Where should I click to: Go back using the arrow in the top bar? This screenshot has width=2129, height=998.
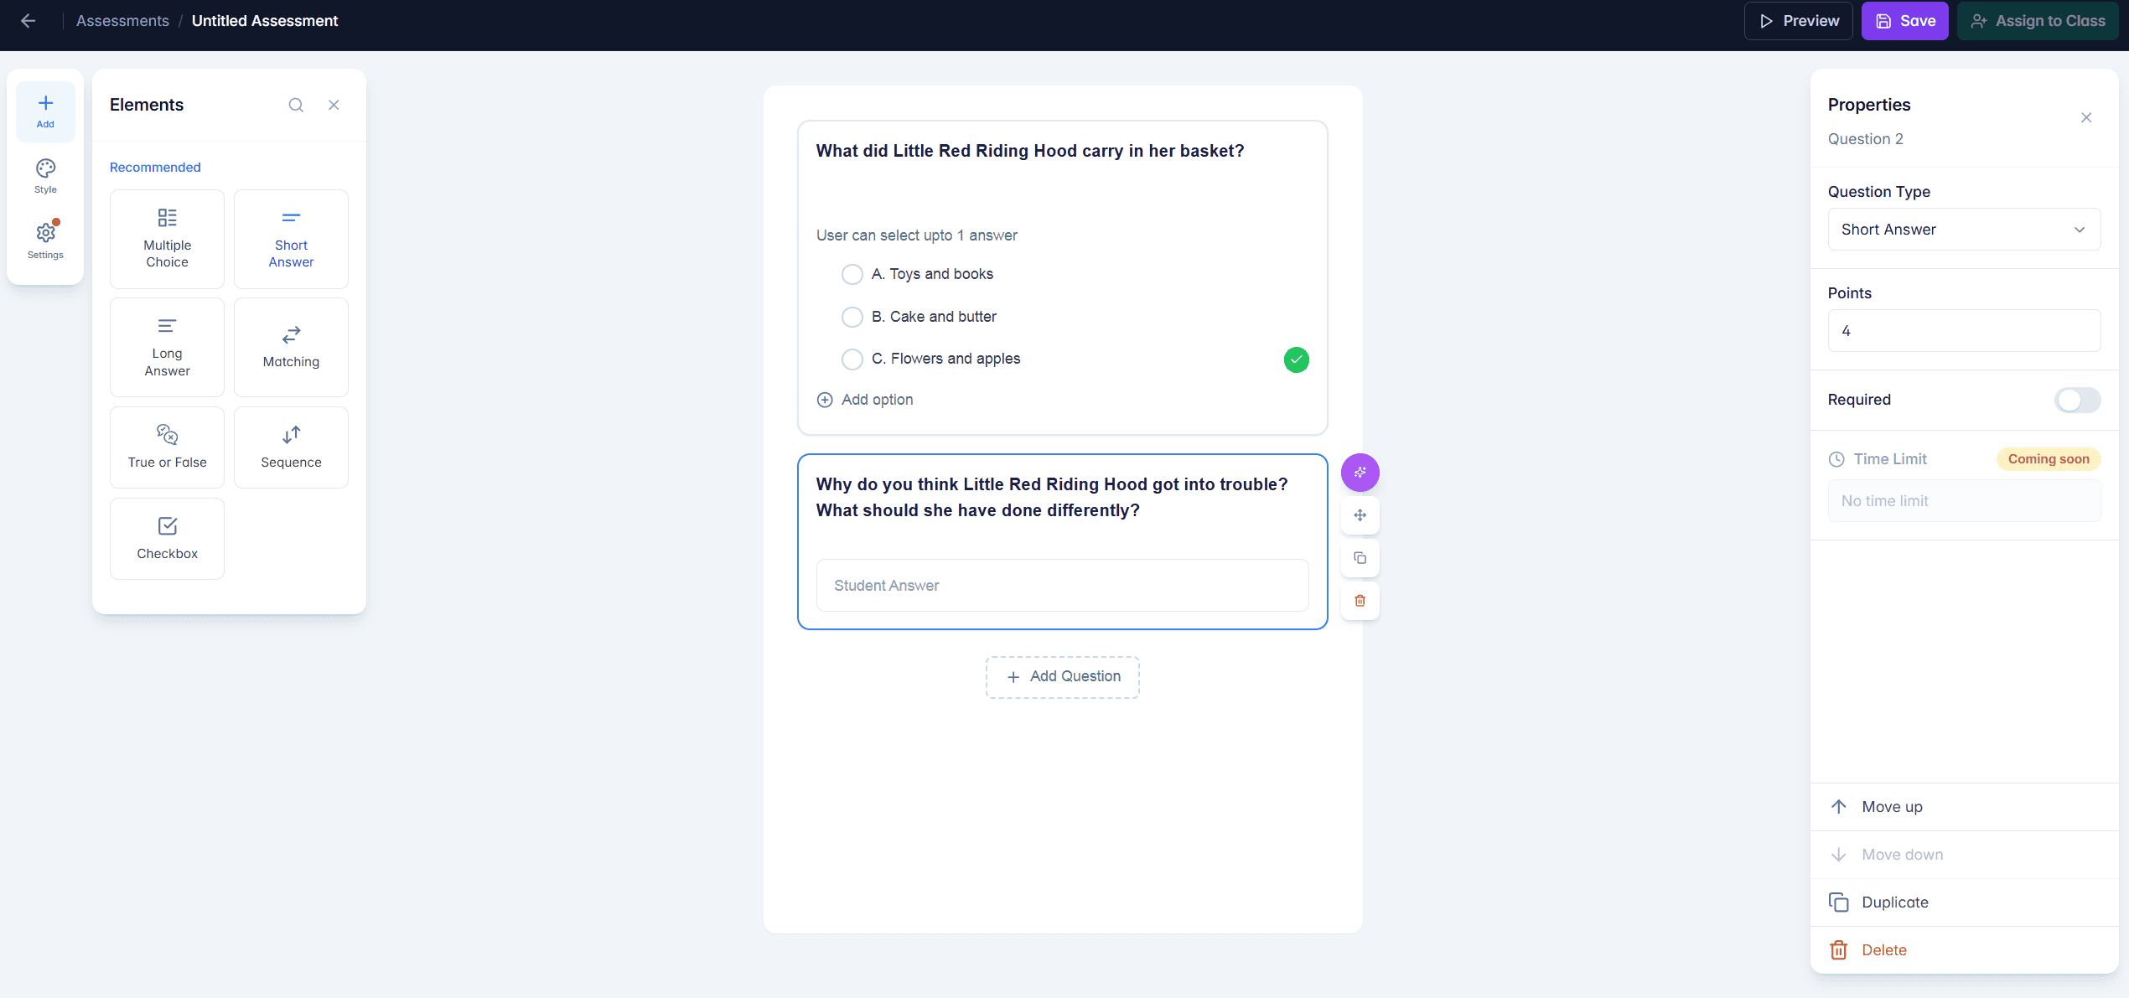click(x=28, y=20)
